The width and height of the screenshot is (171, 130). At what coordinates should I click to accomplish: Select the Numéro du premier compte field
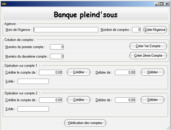[x=57, y=47]
